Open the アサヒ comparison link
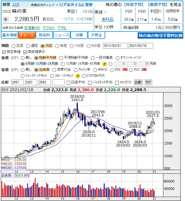The height and width of the screenshot is (201, 185). click(x=62, y=28)
